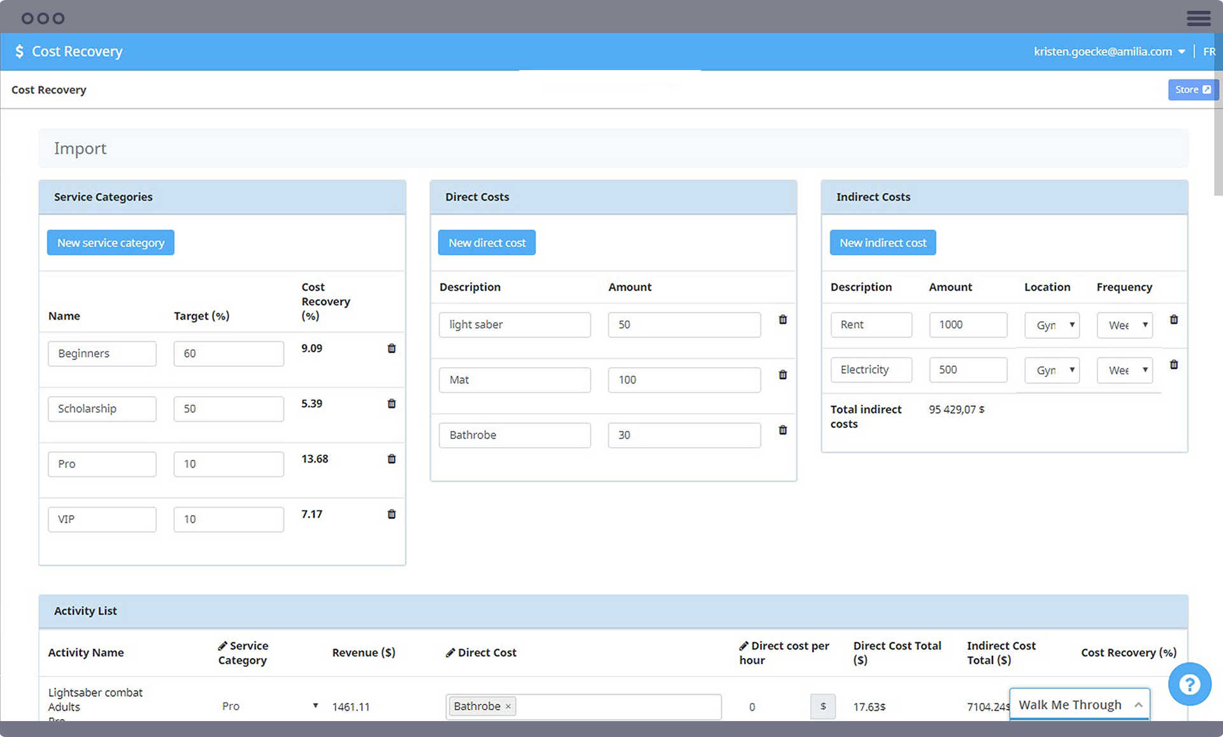Delete the Beginners service category

[392, 348]
